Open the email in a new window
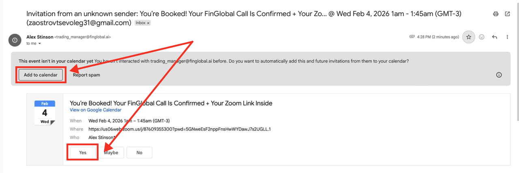The height and width of the screenshot is (173, 519). point(507,14)
